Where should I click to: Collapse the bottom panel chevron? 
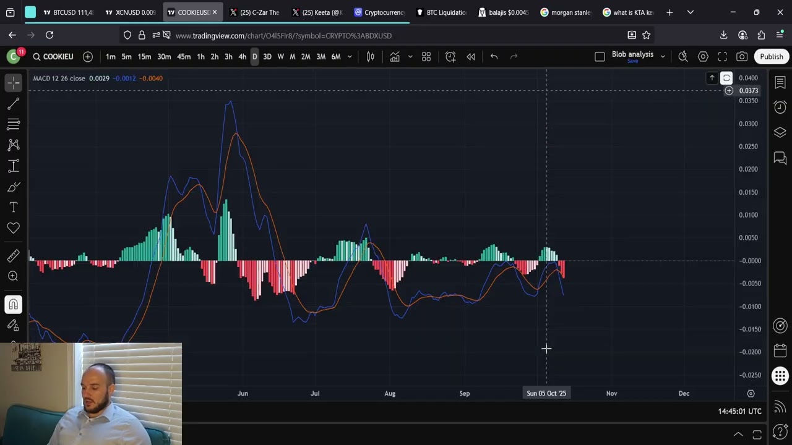point(738,434)
